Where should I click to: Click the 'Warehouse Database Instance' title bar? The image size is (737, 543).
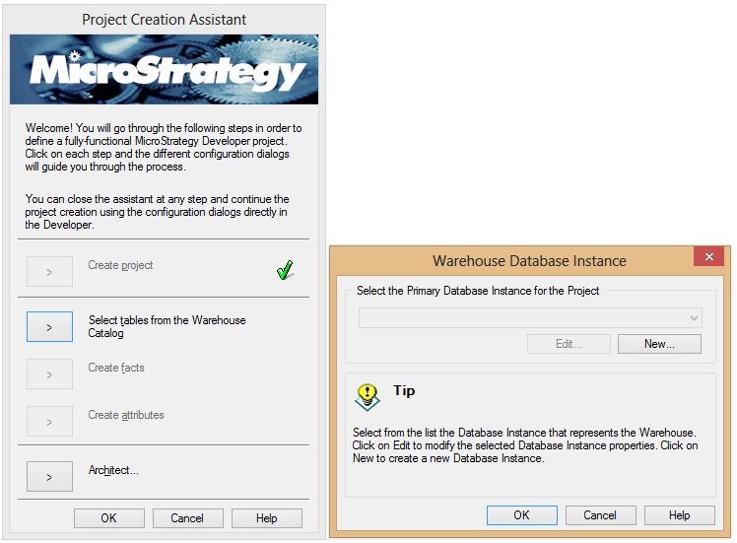click(529, 261)
